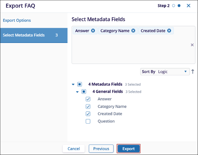Enable the Question field checkbox
The image size is (198, 155).
(88, 121)
